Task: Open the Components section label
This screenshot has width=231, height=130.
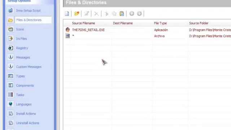Action: (x=25, y=86)
